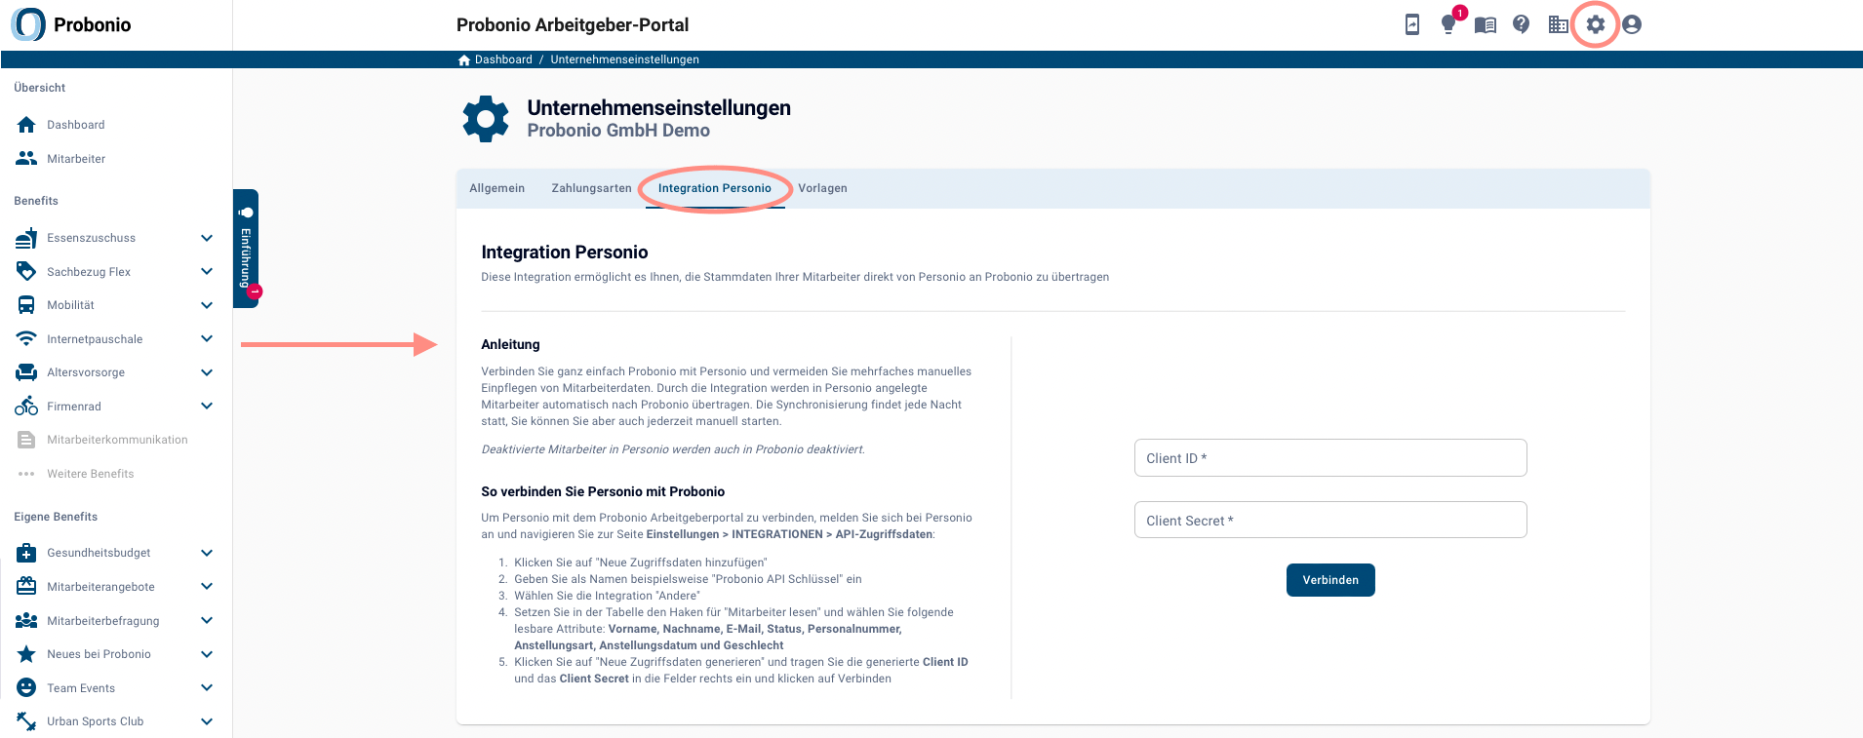Open the lightbulb notifications icon

[1448, 24]
